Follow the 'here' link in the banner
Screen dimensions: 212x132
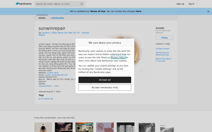click(x=139, y=11)
